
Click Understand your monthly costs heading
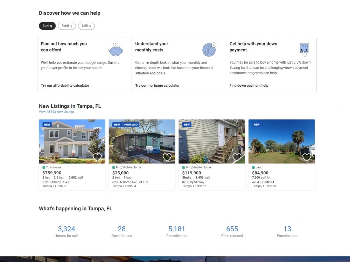(152, 47)
